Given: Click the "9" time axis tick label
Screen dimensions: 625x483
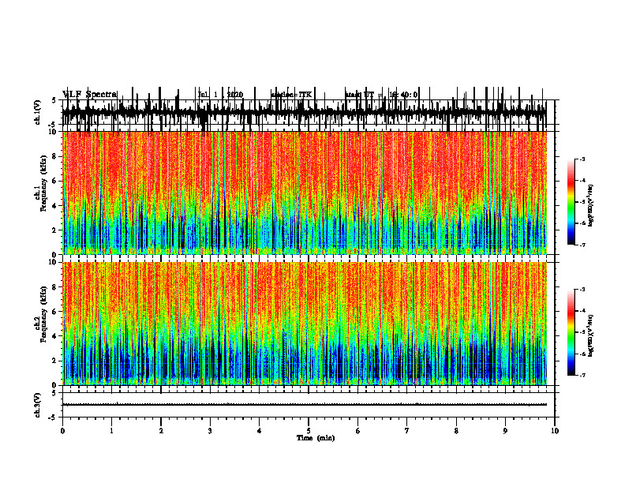Looking at the screenshot, I should (x=505, y=431).
